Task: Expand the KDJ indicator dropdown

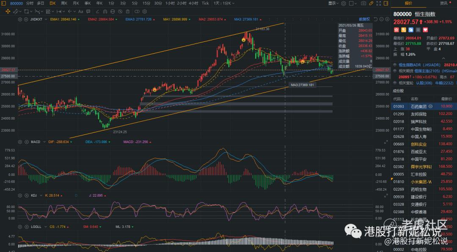Action: tap(40, 195)
